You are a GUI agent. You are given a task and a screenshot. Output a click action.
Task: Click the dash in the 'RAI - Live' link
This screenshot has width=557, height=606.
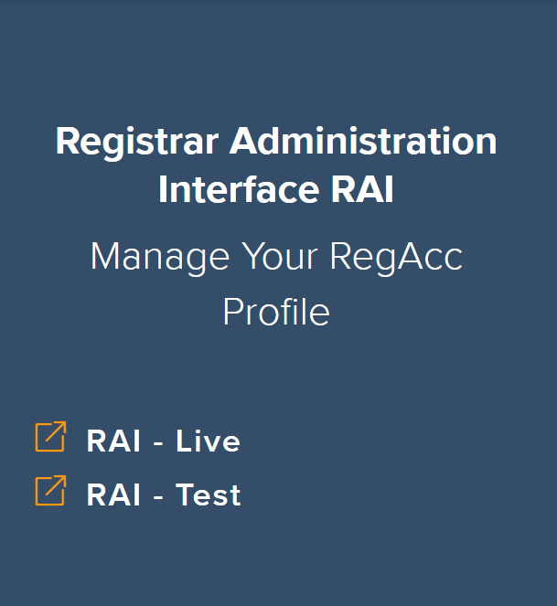[158, 443]
